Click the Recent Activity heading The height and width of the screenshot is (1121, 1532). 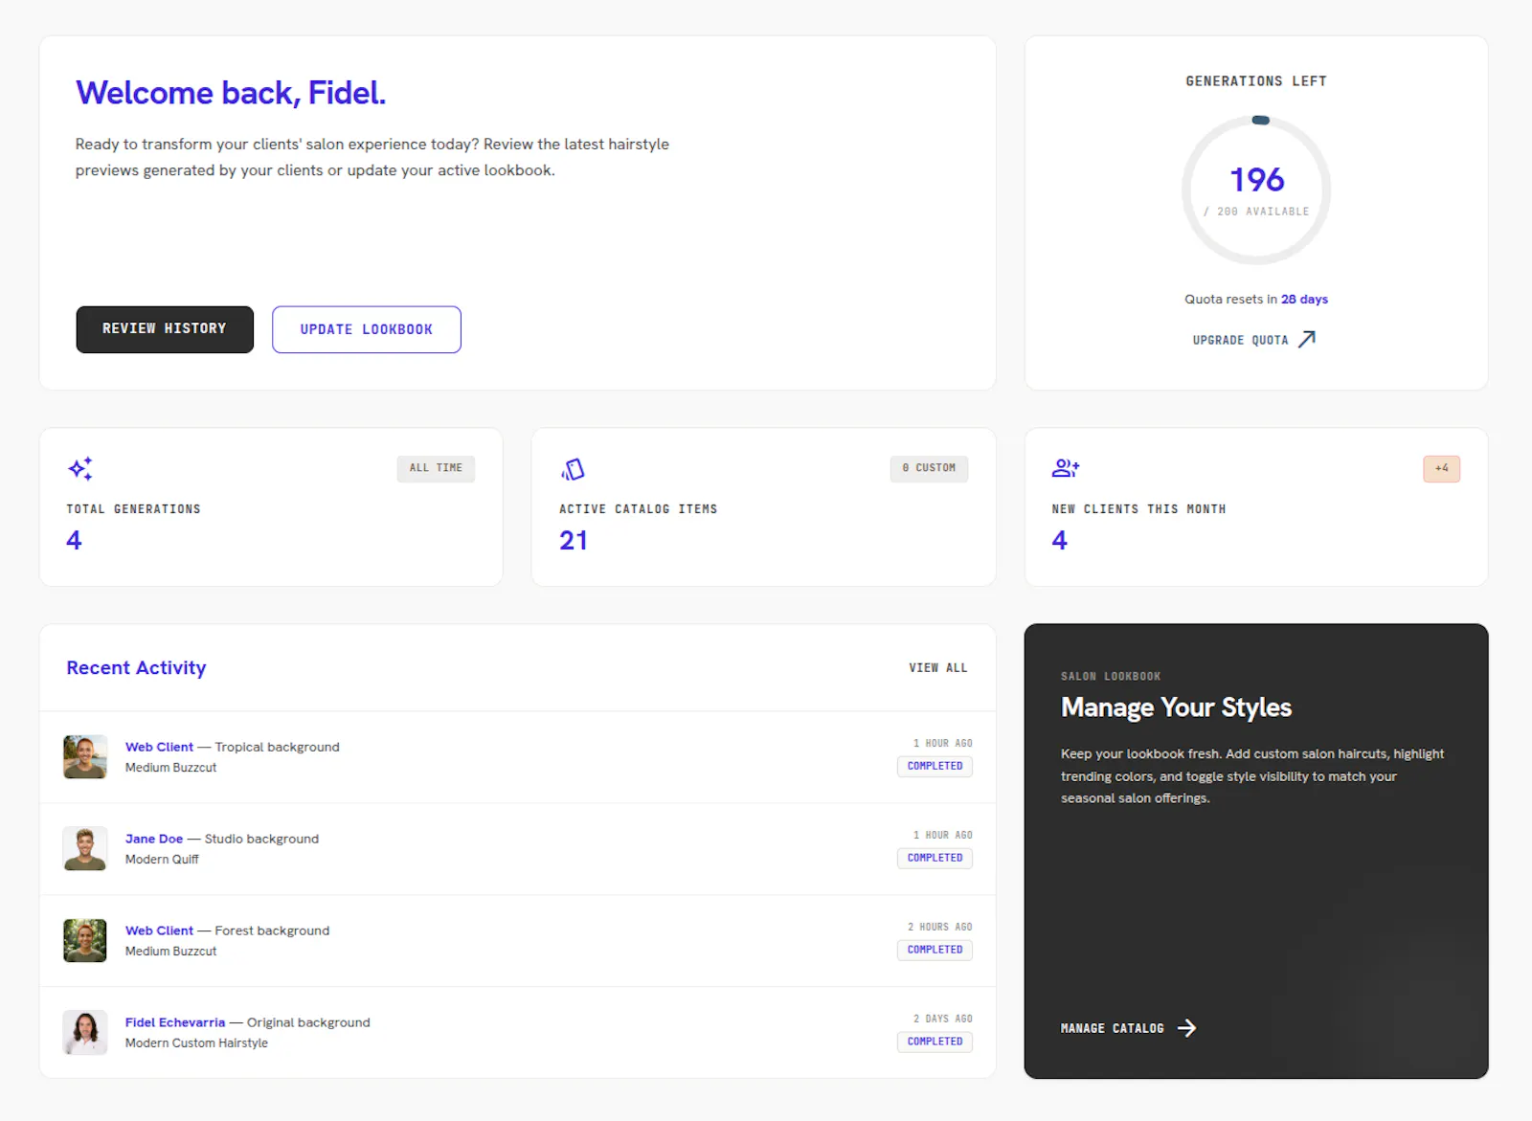click(136, 668)
